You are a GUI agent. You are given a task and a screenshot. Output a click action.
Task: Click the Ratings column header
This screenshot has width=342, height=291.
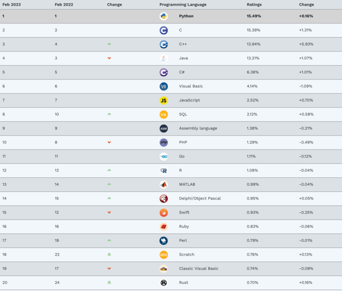254,4
